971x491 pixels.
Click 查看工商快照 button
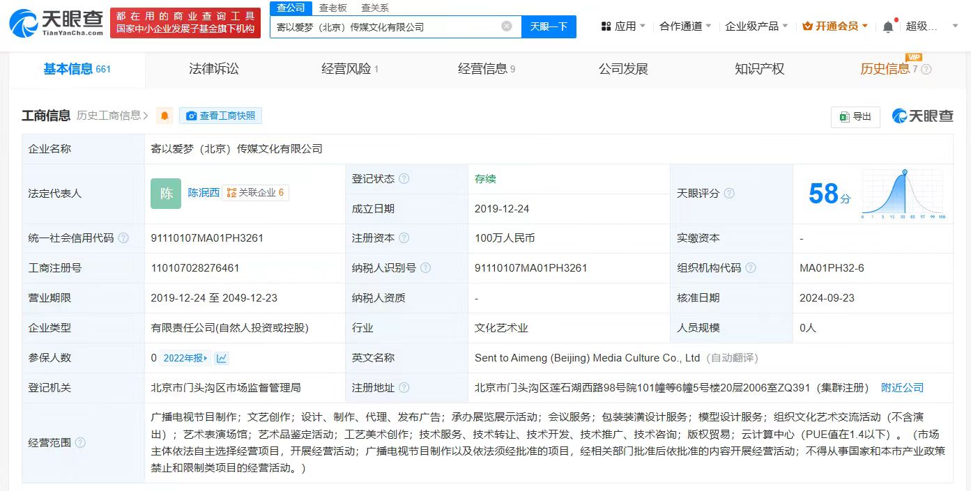220,116
